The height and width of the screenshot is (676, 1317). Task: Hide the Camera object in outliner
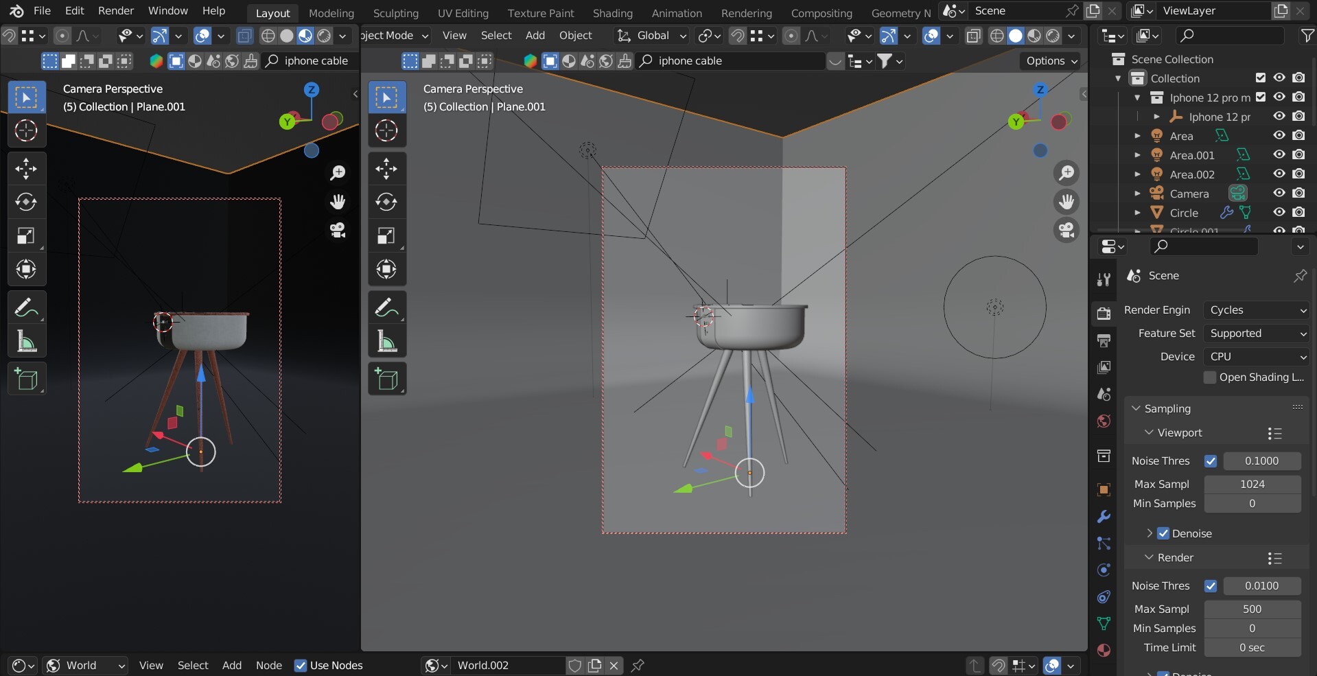point(1279,194)
